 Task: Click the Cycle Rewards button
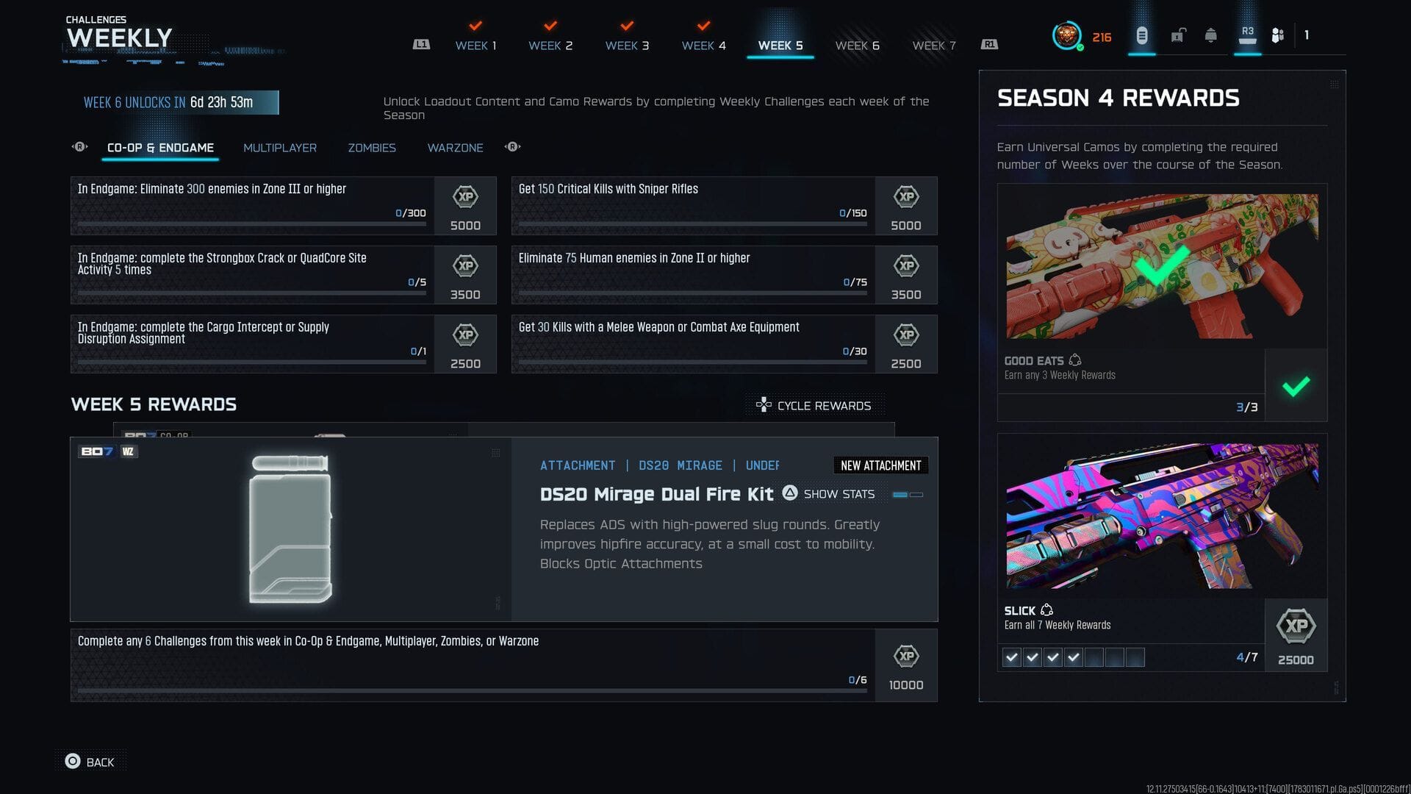[x=814, y=406]
